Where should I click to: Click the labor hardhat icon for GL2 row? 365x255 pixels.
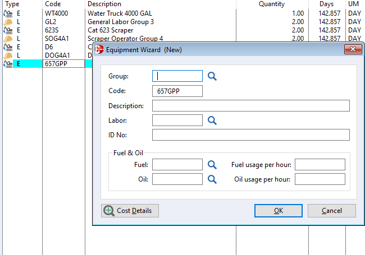point(8,22)
